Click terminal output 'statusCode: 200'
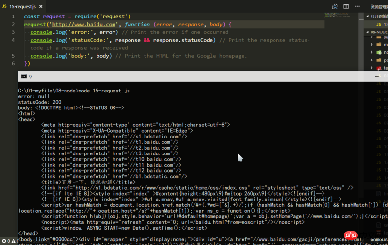This screenshot has height=245, width=388. click(x=40, y=102)
